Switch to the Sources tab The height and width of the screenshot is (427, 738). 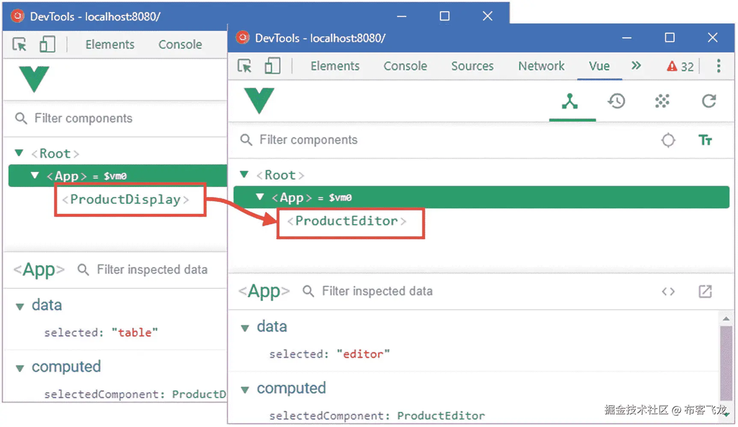472,66
